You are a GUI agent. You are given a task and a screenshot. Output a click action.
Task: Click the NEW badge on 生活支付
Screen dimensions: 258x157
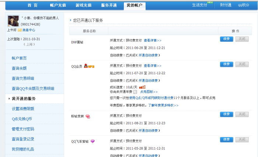(210, 2)
